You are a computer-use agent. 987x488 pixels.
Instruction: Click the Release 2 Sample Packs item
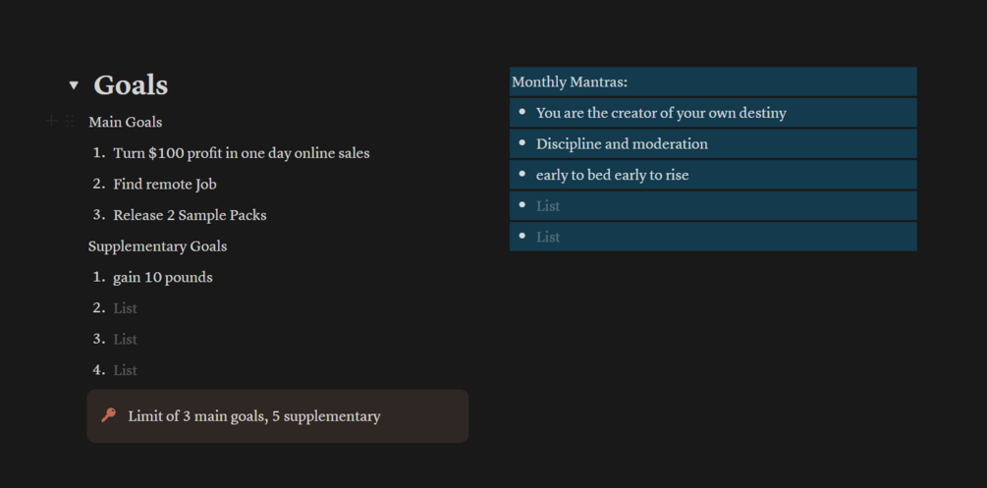coord(190,215)
